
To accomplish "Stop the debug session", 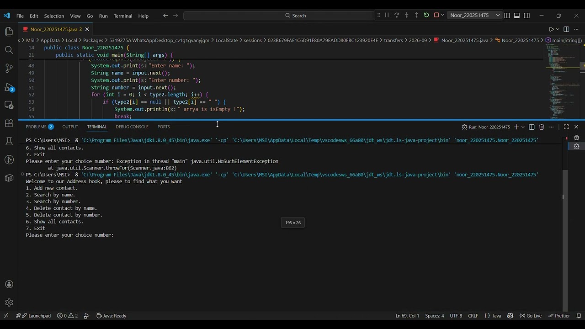I will 436,15.
